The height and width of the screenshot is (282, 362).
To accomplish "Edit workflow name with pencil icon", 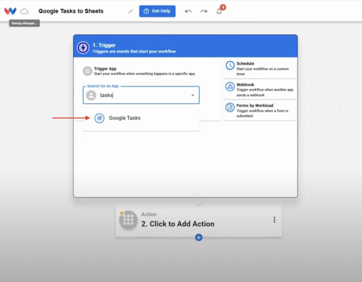I will 131,11.
